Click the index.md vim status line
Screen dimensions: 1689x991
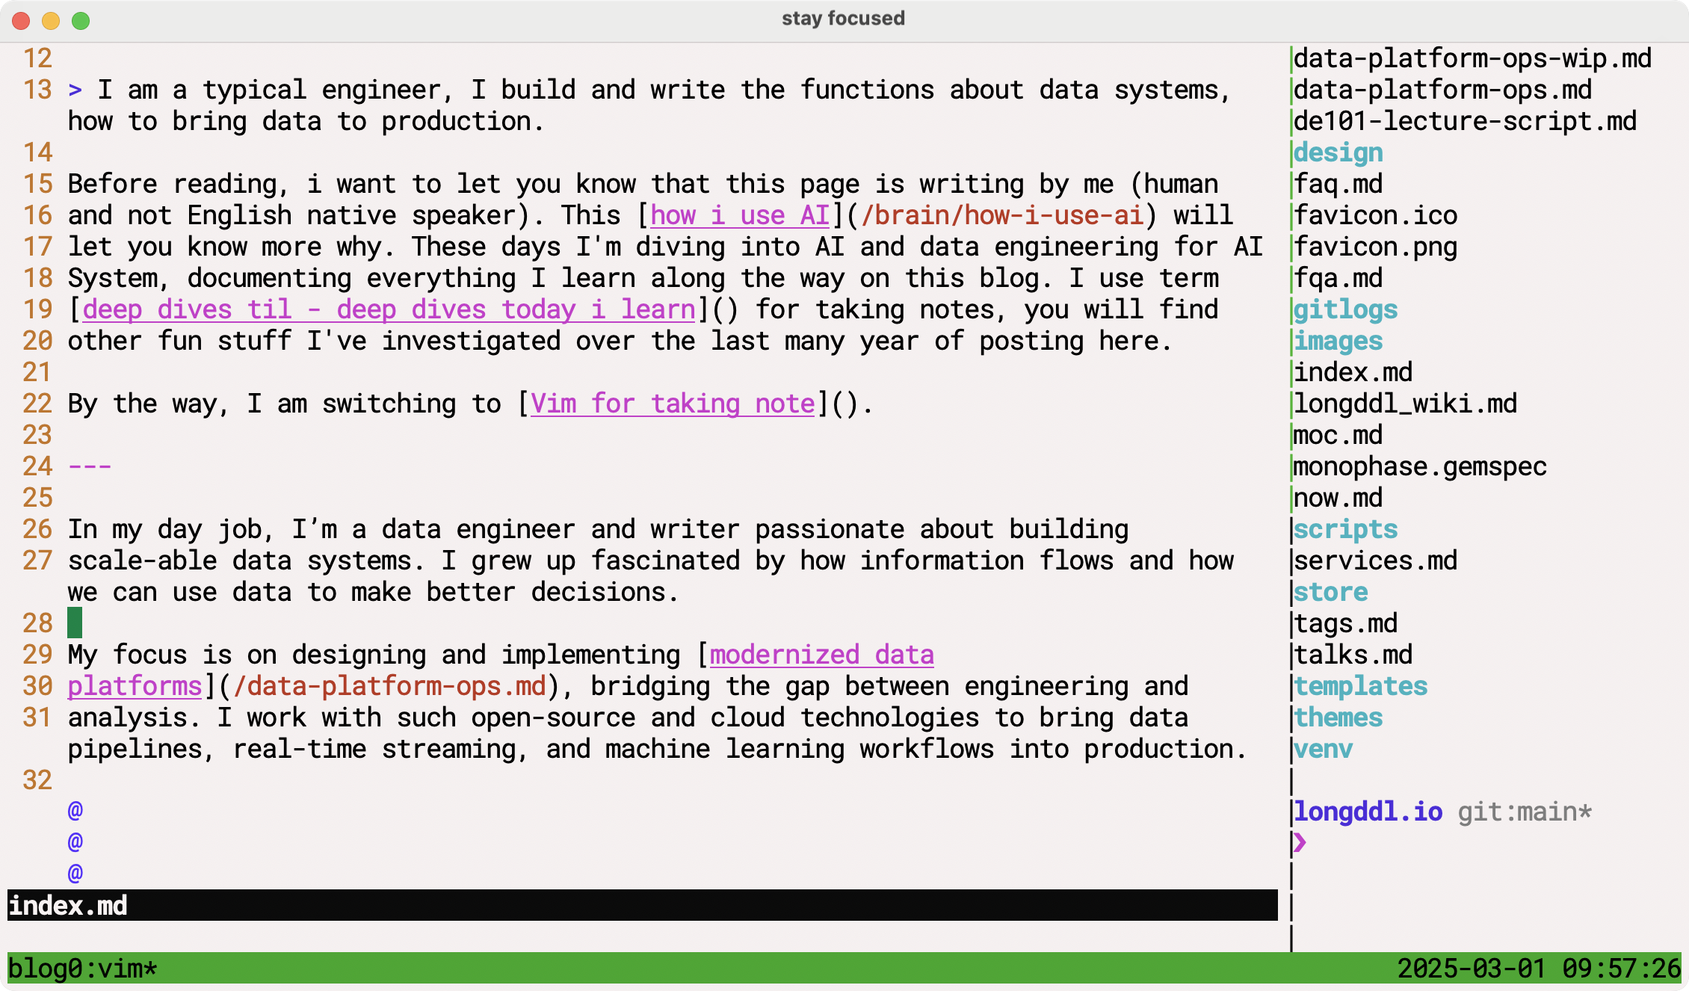(x=643, y=905)
